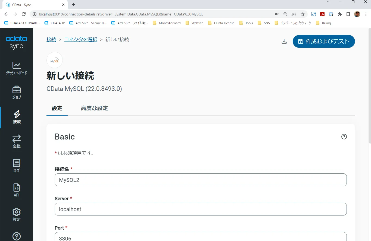Click the help question mark at sidebar bottom
371x241 pixels.
click(x=16, y=236)
